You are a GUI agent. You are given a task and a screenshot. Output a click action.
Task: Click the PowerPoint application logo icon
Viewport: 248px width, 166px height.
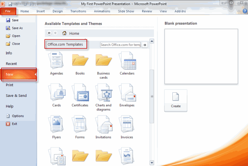pos(3,4)
